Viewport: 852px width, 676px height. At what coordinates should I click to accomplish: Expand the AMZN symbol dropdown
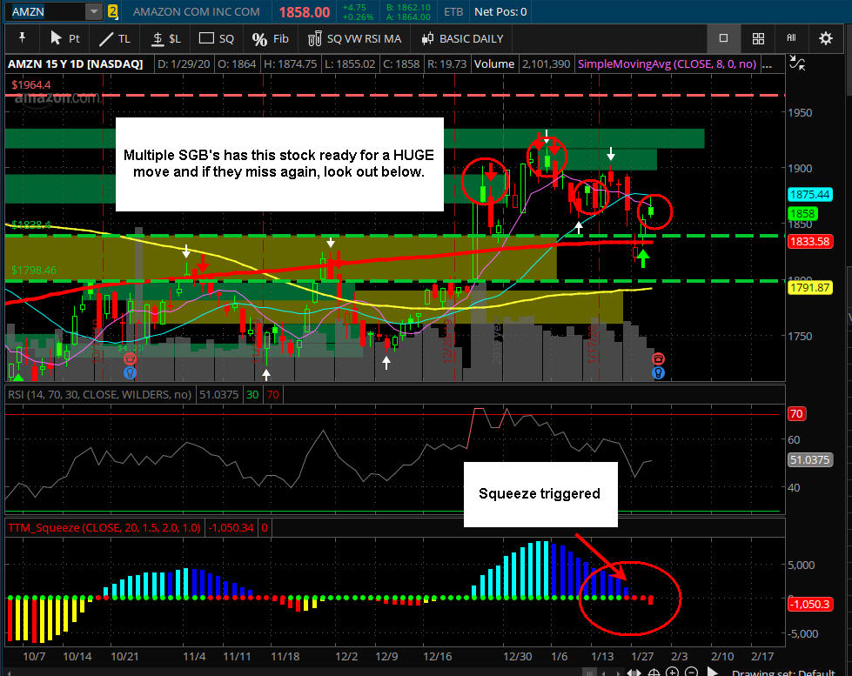pyautogui.click(x=93, y=11)
